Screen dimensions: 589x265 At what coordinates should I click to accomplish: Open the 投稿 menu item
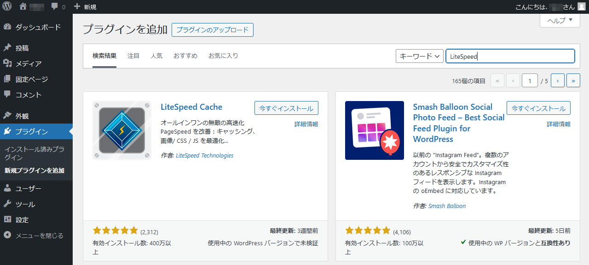tap(36, 48)
